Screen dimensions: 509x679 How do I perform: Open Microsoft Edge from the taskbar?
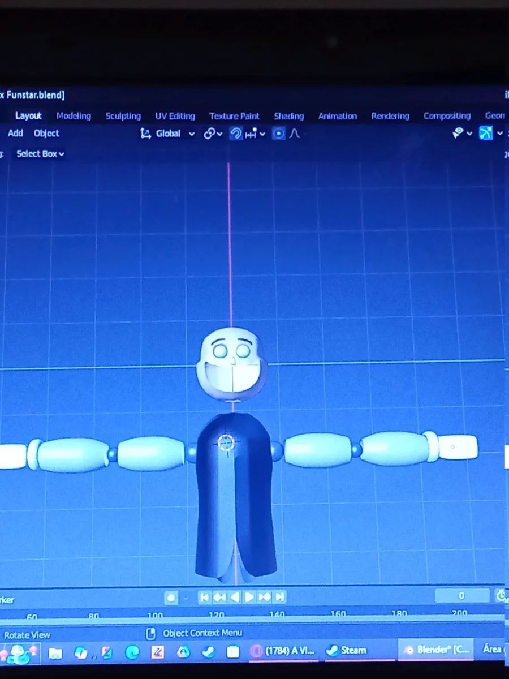click(x=132, y=652)
